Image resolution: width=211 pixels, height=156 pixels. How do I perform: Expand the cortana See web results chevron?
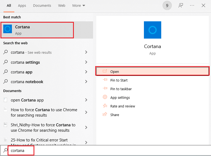pyautogui.click(x=86, y=52)
